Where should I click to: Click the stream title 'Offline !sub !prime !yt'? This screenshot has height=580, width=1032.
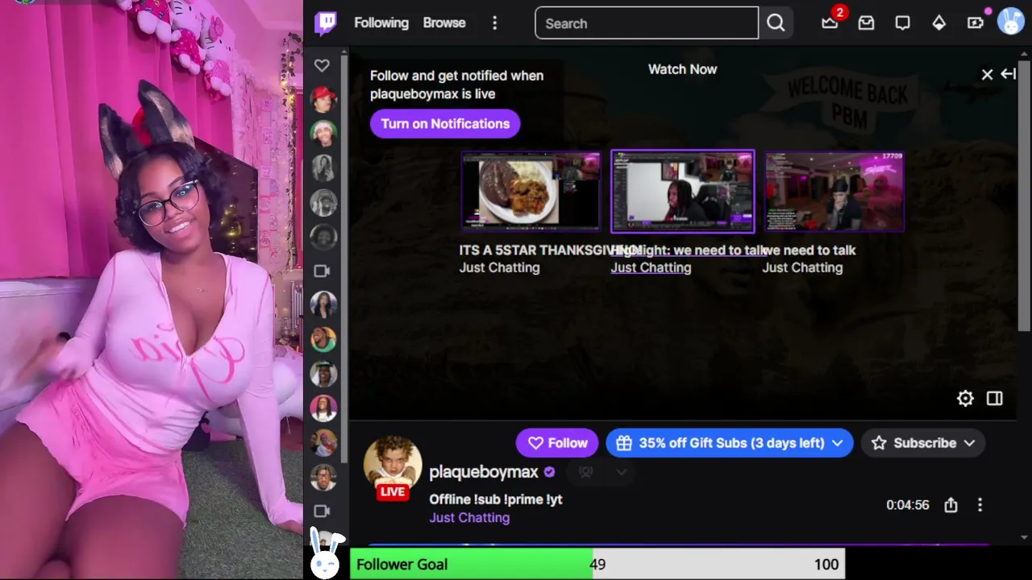(x=496, y=499)
